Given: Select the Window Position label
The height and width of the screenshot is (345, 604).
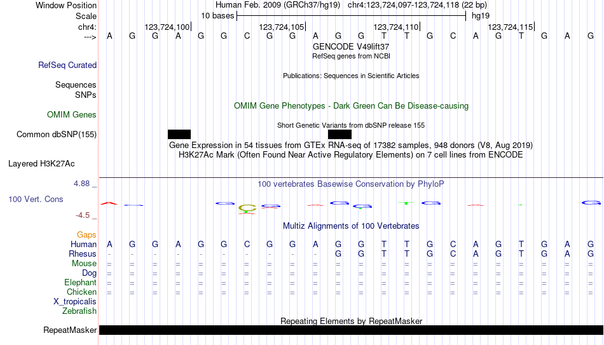Looking at the screenshot, I should click(x=66, y=5).
